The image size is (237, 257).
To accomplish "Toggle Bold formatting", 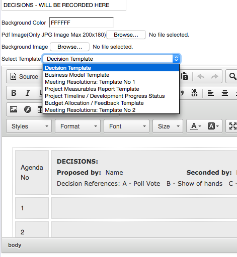I will click(14, 93).
